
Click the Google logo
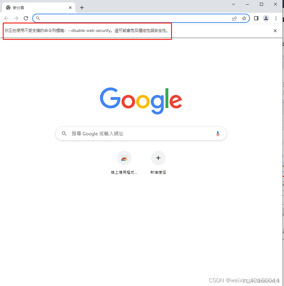coord(141,101)
